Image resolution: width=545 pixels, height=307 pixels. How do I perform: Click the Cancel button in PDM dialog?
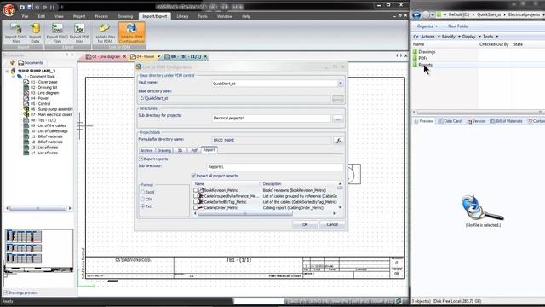tap(332, 224)
